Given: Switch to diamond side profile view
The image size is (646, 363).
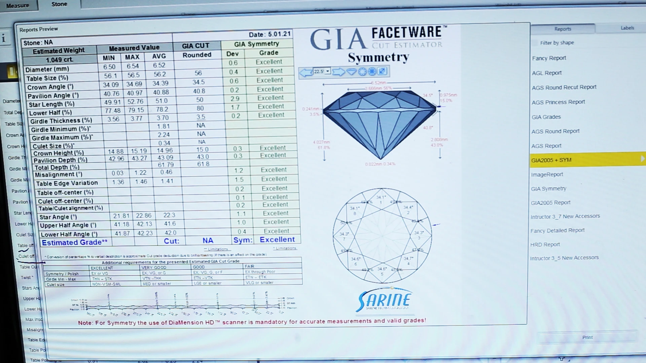Looking at the screenshot, I should pyautogui.click(x=352, y=72).
